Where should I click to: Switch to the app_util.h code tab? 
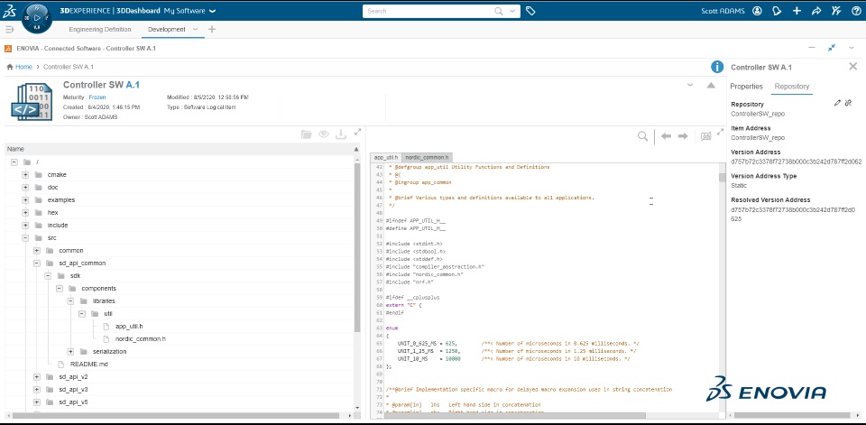point(385,158)
